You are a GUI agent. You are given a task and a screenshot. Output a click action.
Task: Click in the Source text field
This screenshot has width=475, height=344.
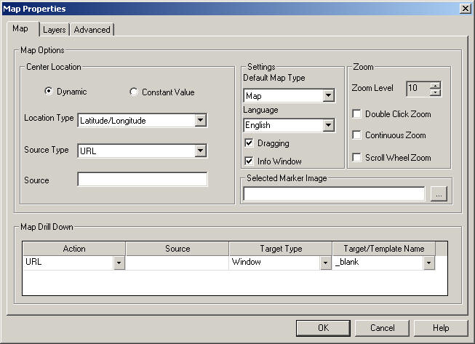(143, 180)
